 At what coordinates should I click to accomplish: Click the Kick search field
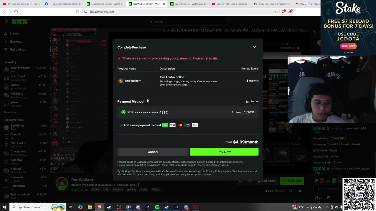point(188,22)
